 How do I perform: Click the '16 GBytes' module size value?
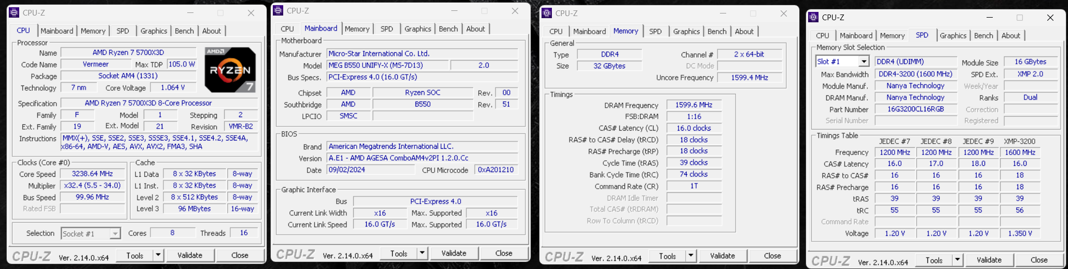pos(1030,62)
